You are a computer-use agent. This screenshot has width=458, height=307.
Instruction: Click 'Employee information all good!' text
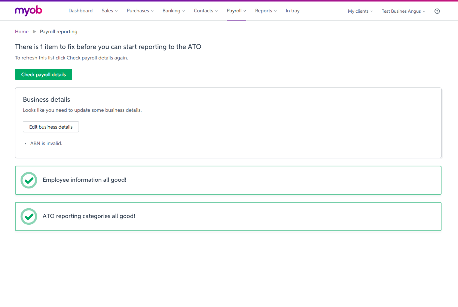tap(85, 180)
